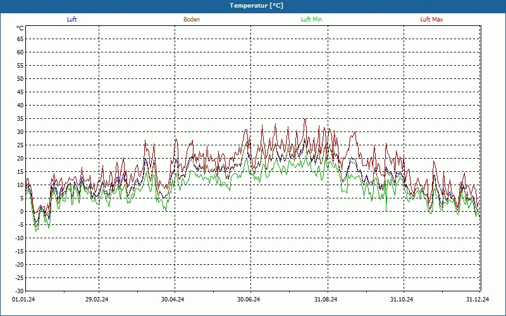506x316 pixels.
Task: Click the -20 value on the temperature axis
Action: click(x=19, y=265)
